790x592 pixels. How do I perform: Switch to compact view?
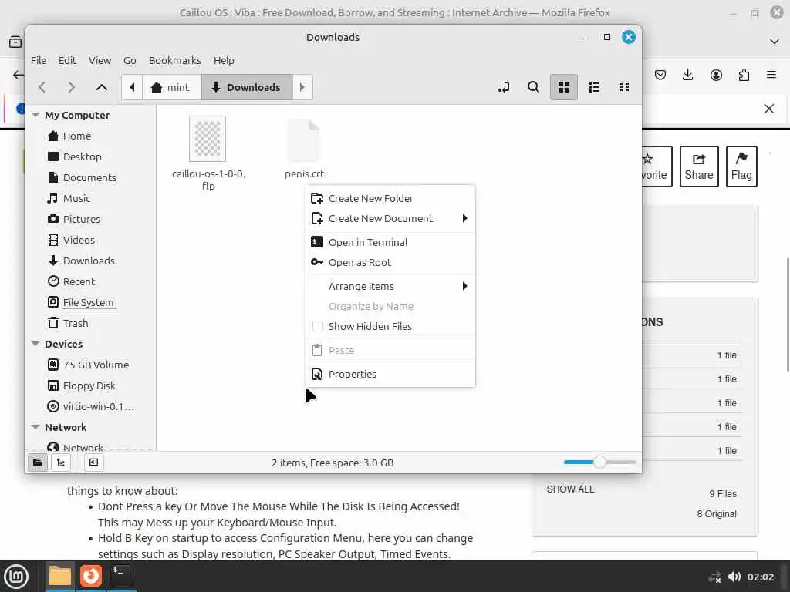click(x=623, y=87)
